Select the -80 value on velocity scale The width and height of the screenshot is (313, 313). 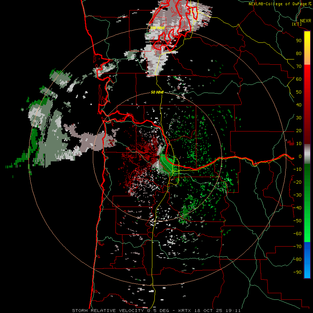(297, 259)
